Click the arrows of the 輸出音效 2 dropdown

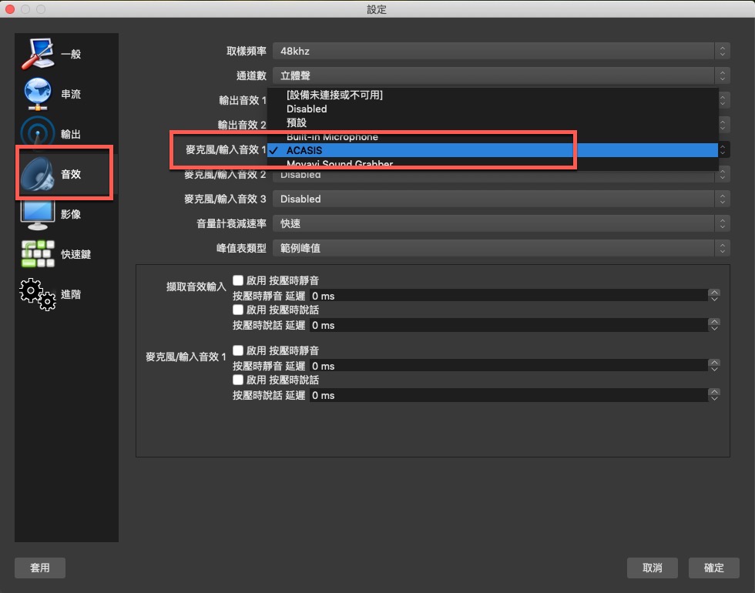click(723, 125)
